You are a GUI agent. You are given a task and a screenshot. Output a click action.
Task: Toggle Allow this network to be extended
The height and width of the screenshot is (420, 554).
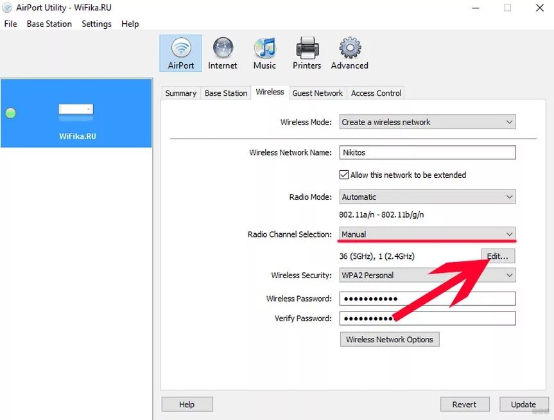coord(344,175)
